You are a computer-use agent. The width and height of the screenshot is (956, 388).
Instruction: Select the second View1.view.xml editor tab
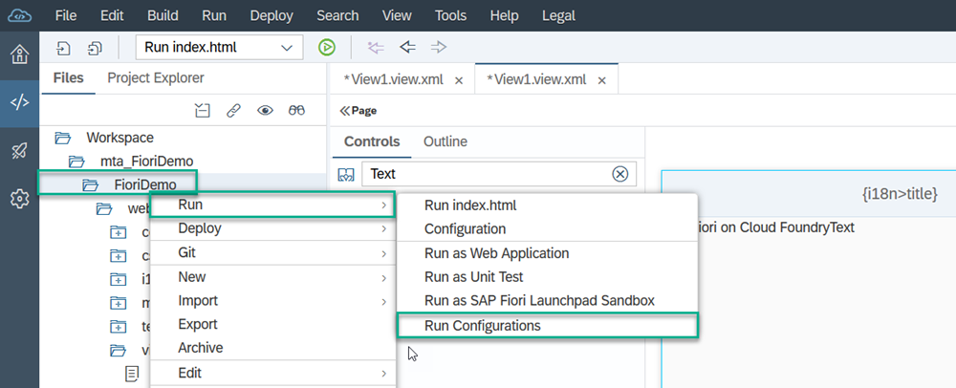click(x=536, y=79)
